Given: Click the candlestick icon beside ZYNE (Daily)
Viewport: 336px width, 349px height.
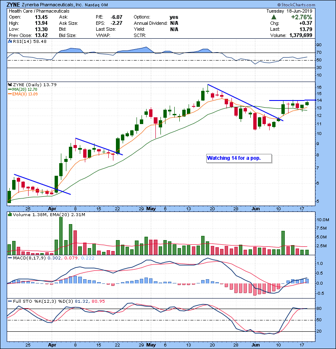Looking at the screenshot, I should coord(10,85).
